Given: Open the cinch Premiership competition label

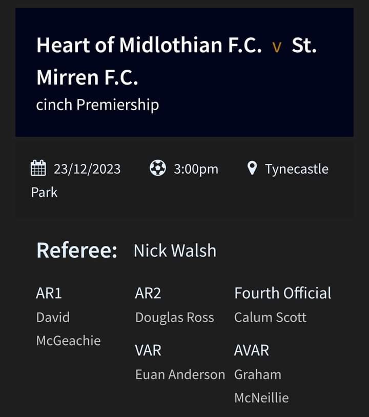Looking at the screenshot, I should coord(98,105).
